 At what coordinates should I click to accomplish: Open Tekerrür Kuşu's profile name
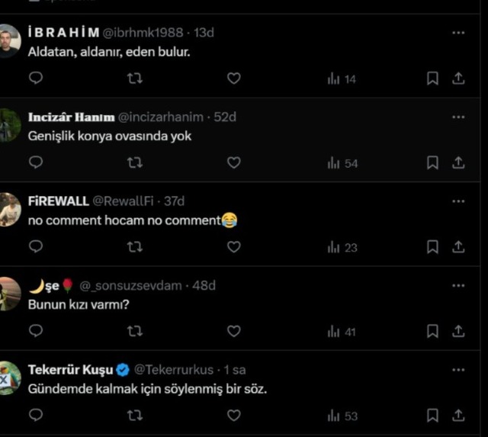[x=70, y=370]
